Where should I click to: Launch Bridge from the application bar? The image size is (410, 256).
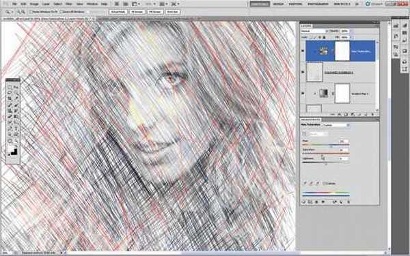point(116,4)
